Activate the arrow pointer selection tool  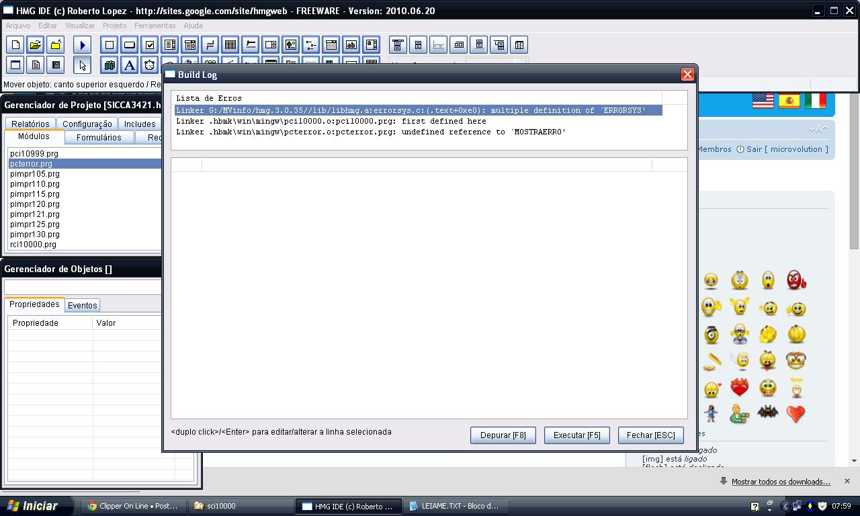point(83,65)
